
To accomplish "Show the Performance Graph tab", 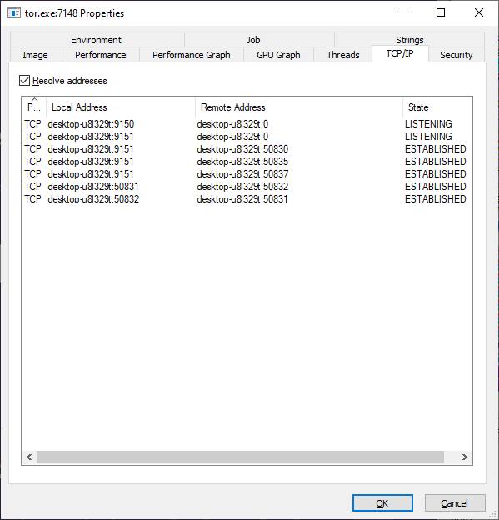I will pos(192,55).
